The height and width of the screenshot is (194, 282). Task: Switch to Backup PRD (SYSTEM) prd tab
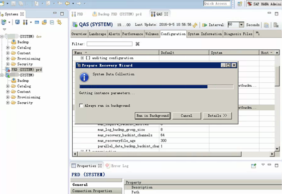[x=117, y=14]
